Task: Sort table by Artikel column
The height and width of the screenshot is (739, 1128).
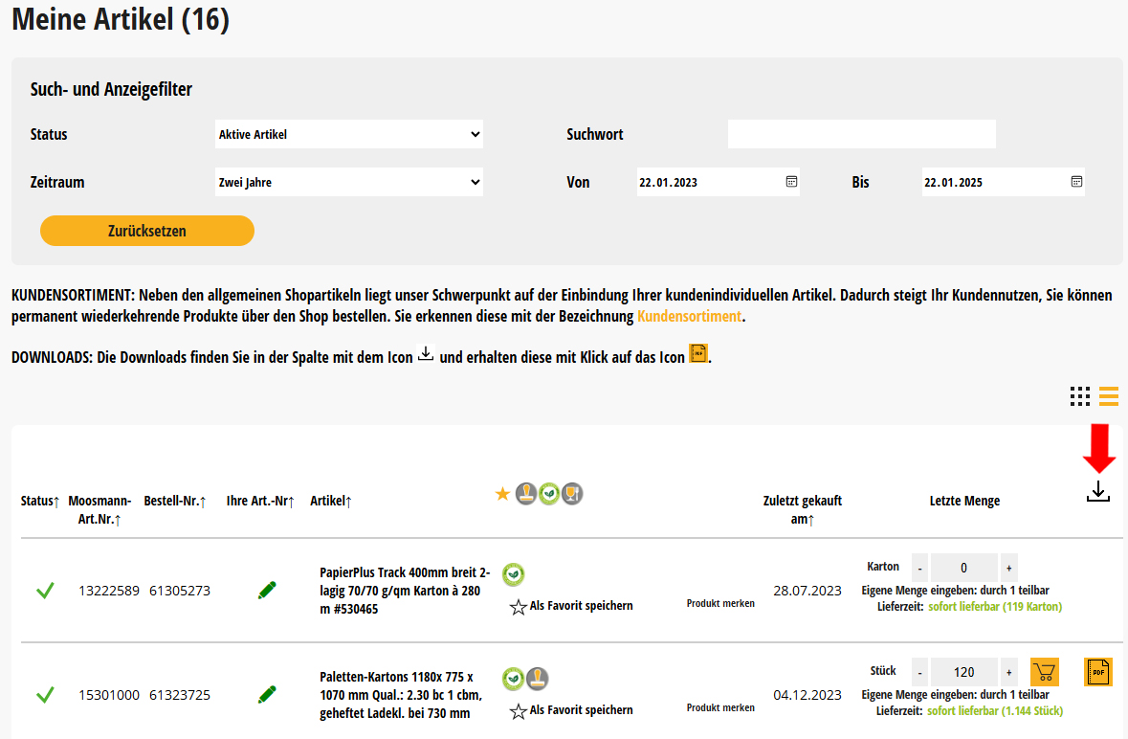Action: [x=331, y=501]
